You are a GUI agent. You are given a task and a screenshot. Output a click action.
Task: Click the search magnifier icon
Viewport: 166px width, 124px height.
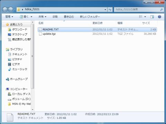click(x=162, y=10)
